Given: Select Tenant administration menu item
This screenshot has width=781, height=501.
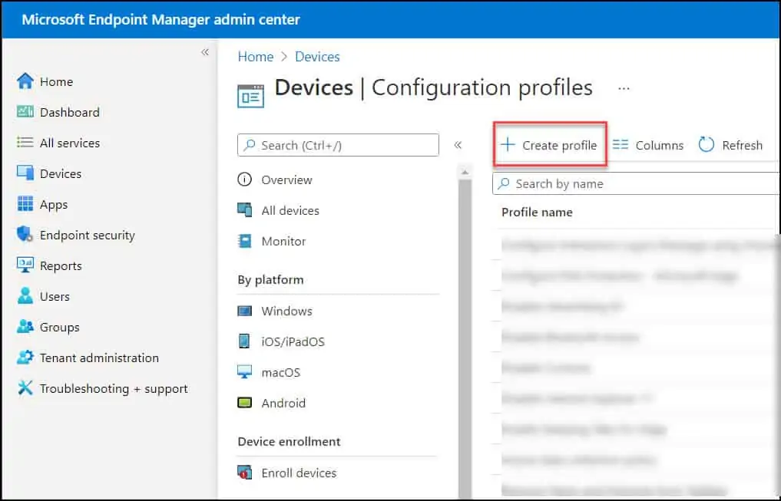Looking at the screenshot, I should (99, 358).
